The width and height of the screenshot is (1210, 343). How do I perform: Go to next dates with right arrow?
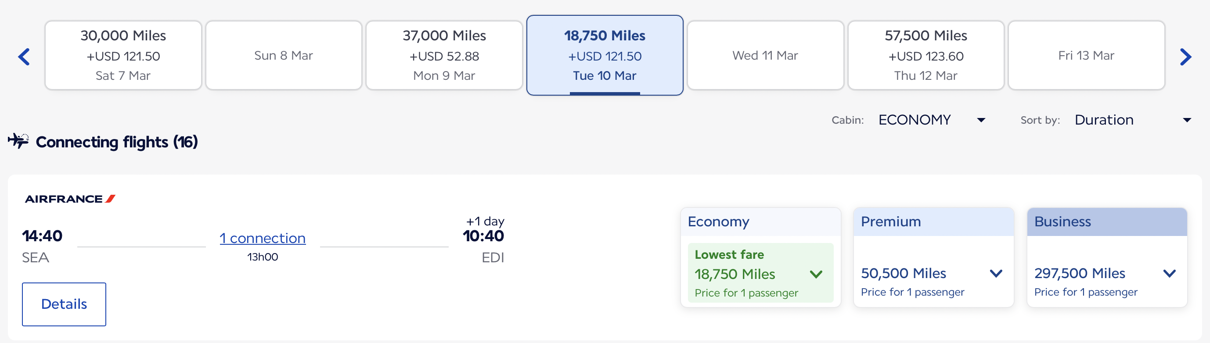click(1185, 57)
